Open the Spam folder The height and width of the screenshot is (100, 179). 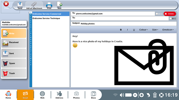pyautogui.click(x=14, y=63)
